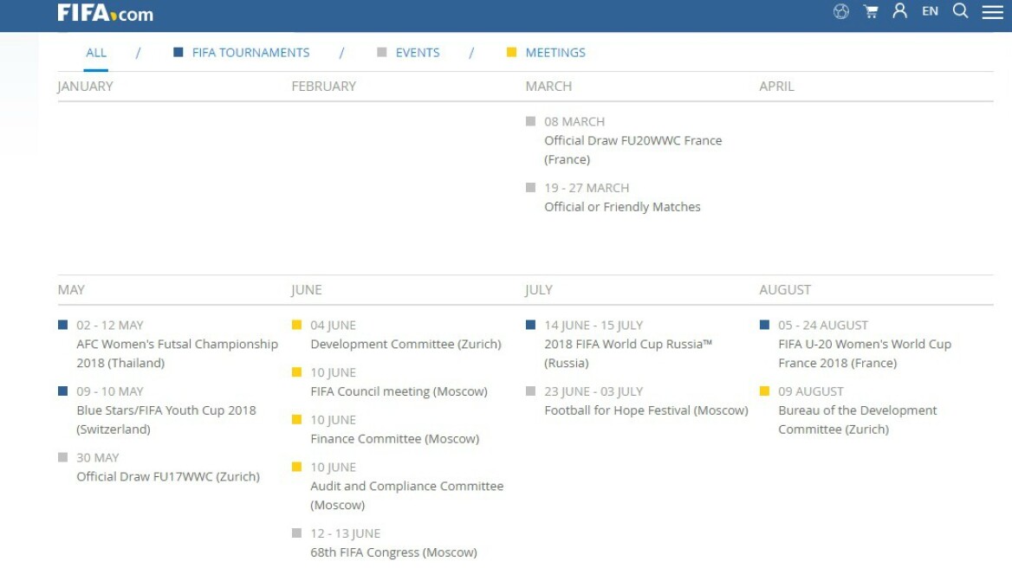Show only MEETINGS

[555, 53]
